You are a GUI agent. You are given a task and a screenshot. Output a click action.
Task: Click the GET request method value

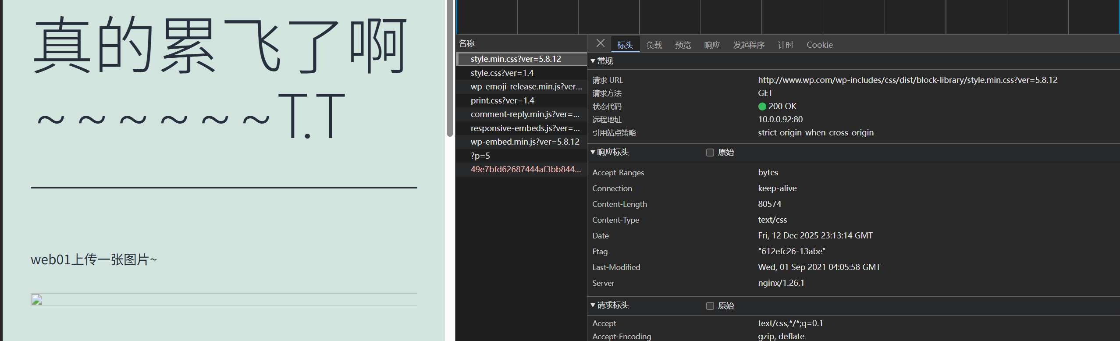[x=765, y=93]
